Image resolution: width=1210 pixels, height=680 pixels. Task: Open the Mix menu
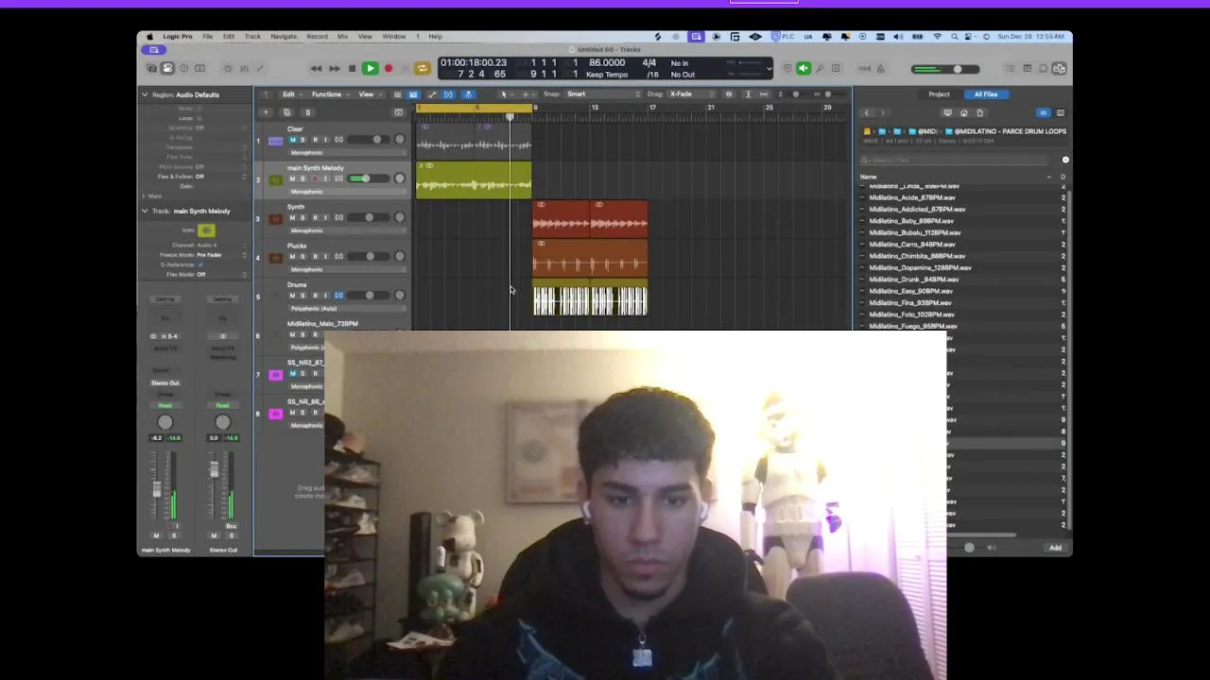342,37
